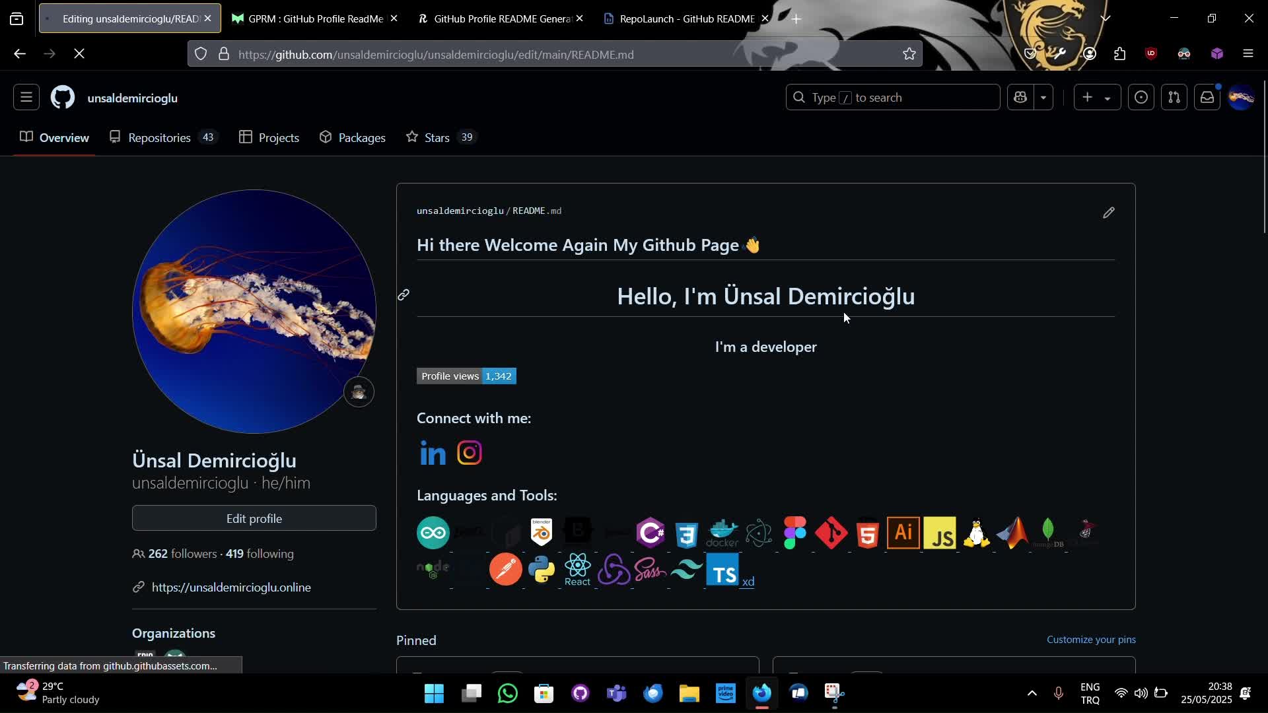Open the Firefox extensions puzzle icon
The width and height of the screenshot is (1268, 713).
1120,54
